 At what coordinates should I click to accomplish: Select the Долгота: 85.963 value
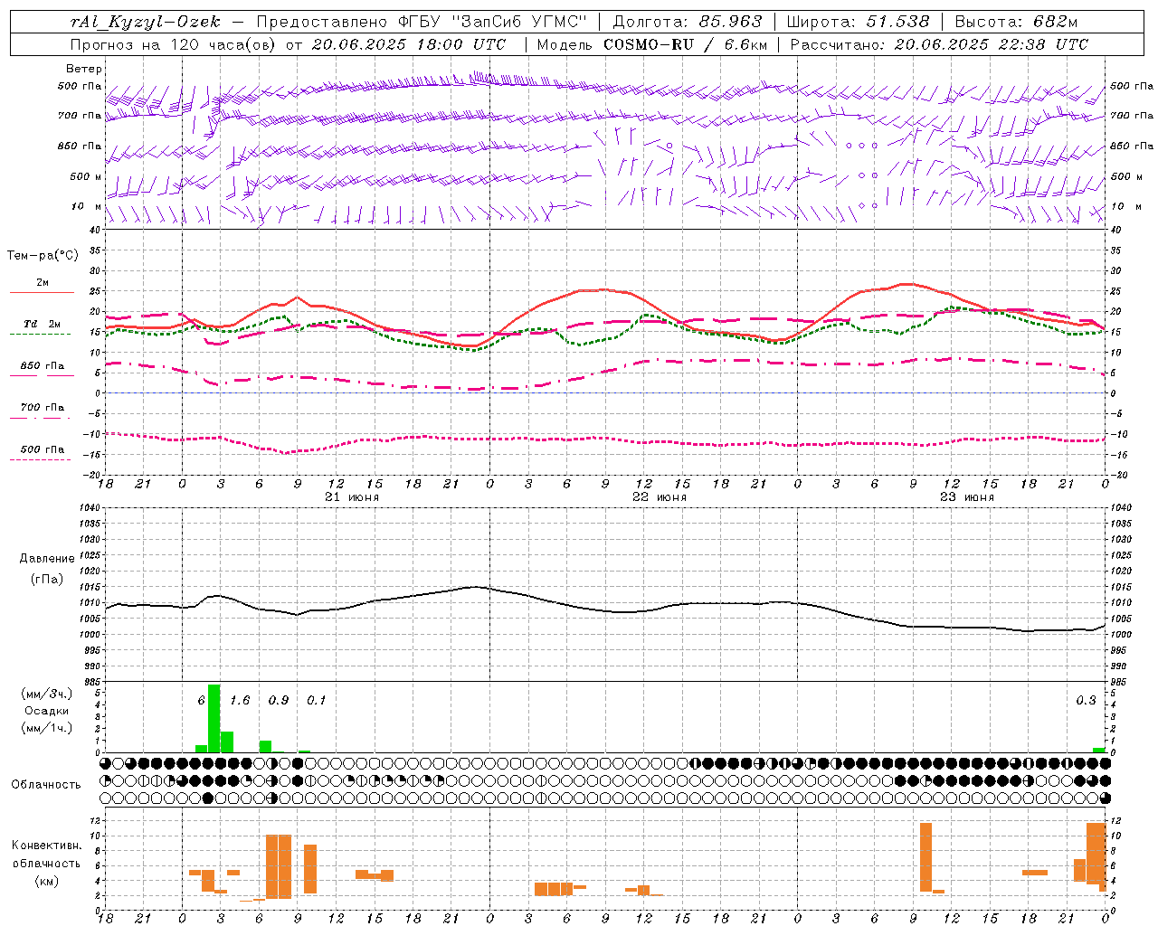click(688, 23)
